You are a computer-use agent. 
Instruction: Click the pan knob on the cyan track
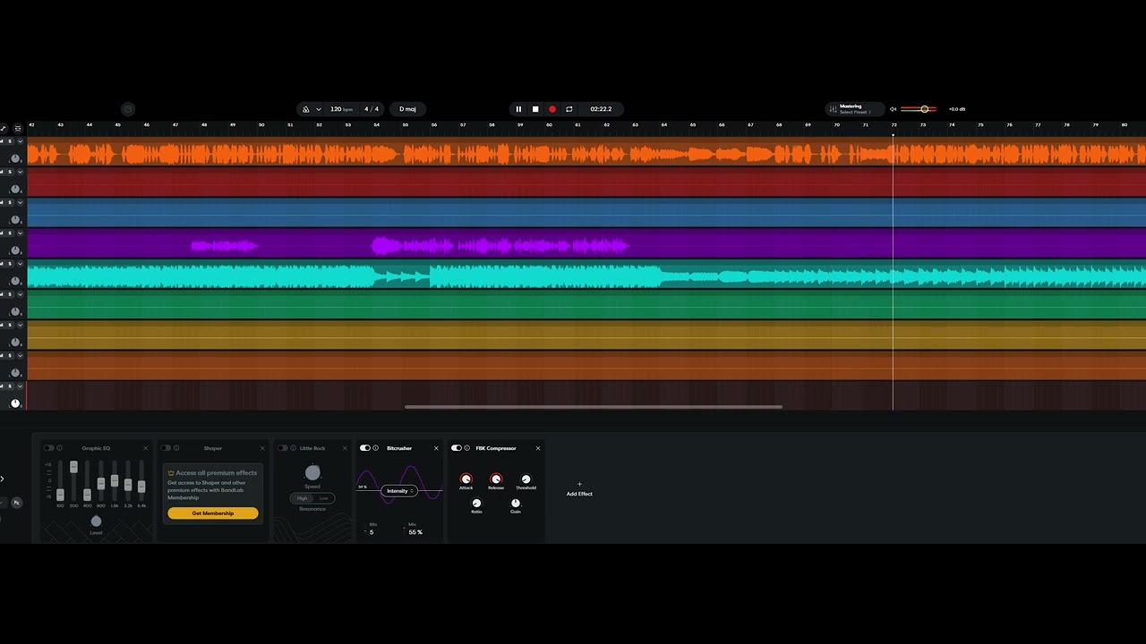point(15,281)
